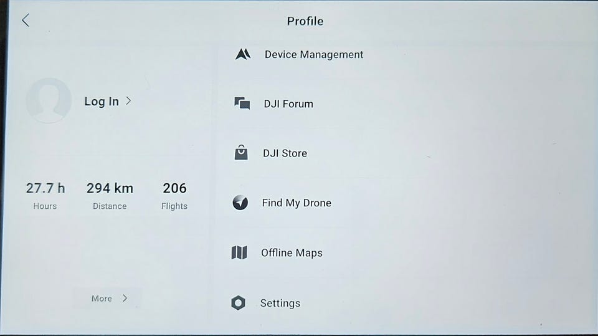Tap the 206 flights count
The height and width of the screenshot is (336, 598).
click(174, 188)
